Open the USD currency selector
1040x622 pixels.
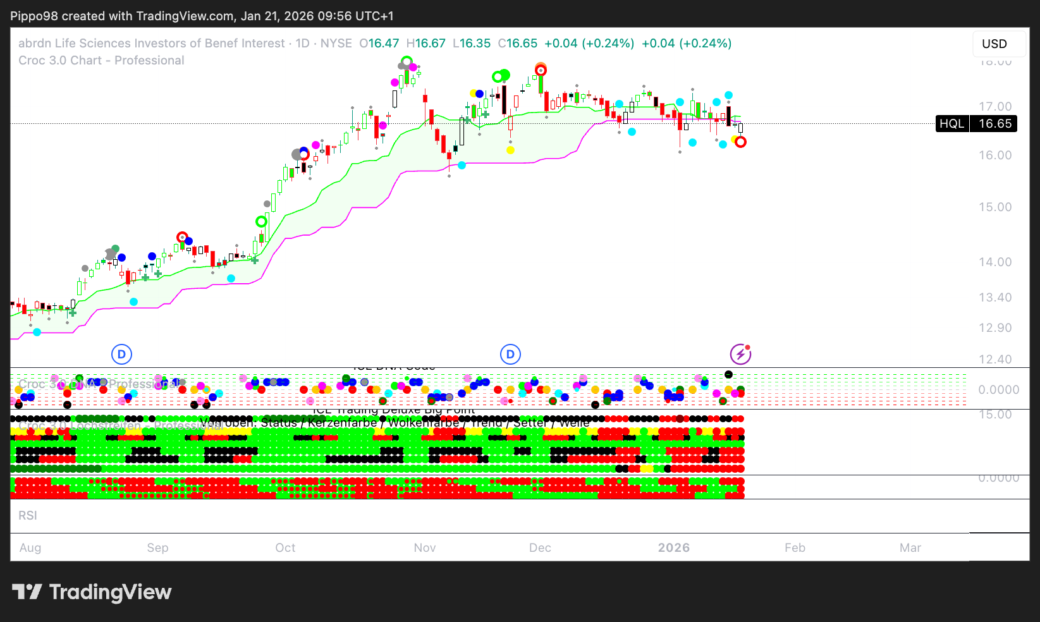pyautogui.click(x=994, y=44)
